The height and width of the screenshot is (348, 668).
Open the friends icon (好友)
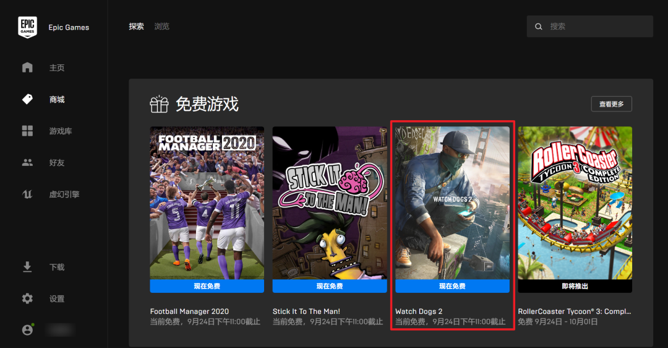click(x=27, y=162)
